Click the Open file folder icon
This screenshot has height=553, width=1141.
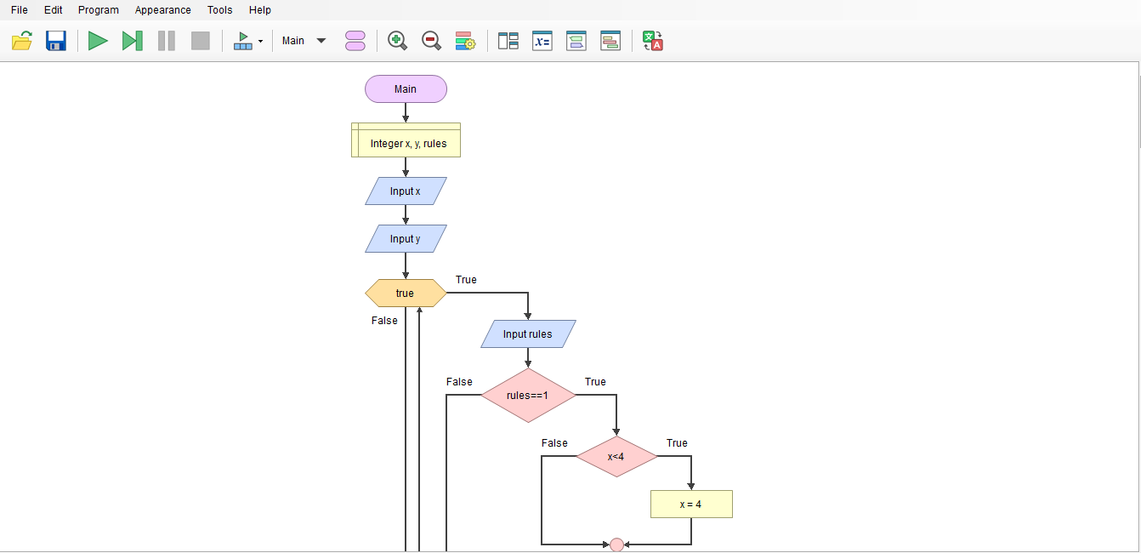point(22,41)
